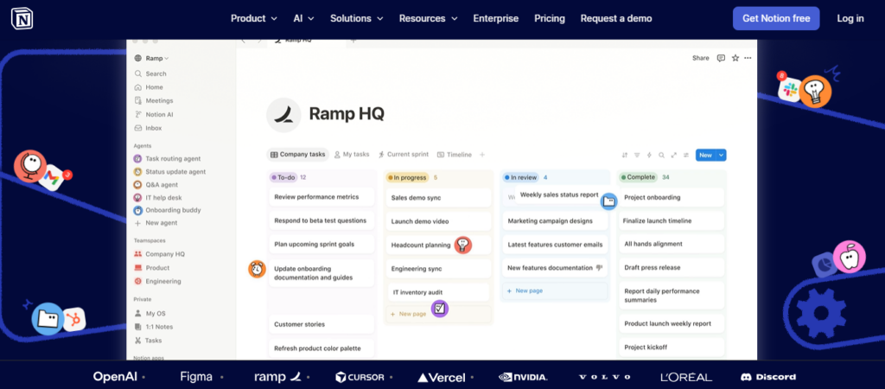Screen dimensions: 885x389
Task: Click the HubSpot floating icon
Action: [x=73, y=320]
